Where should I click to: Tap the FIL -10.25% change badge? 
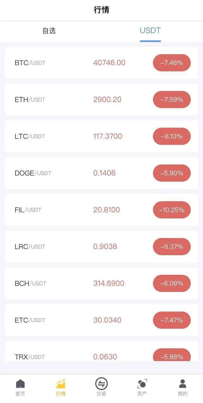(x=172, y=210)
